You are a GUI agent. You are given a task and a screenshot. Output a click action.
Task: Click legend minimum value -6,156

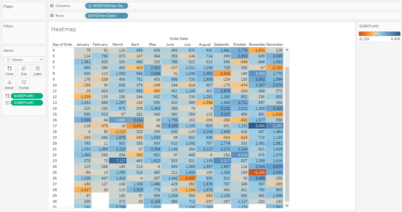[364, 39]
